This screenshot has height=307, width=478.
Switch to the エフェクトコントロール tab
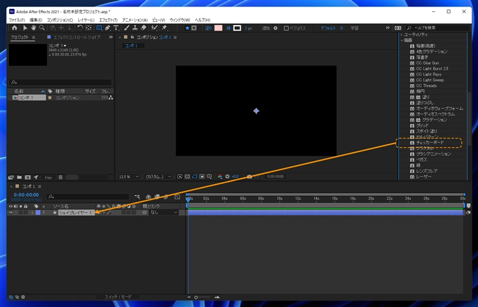tap(78, 37)
